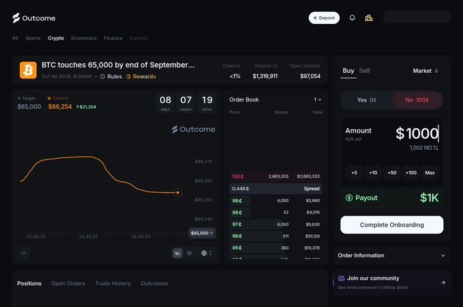Add +100 to the amount
Viewport: 463px width, 307px height.
[x=410, y=173]
